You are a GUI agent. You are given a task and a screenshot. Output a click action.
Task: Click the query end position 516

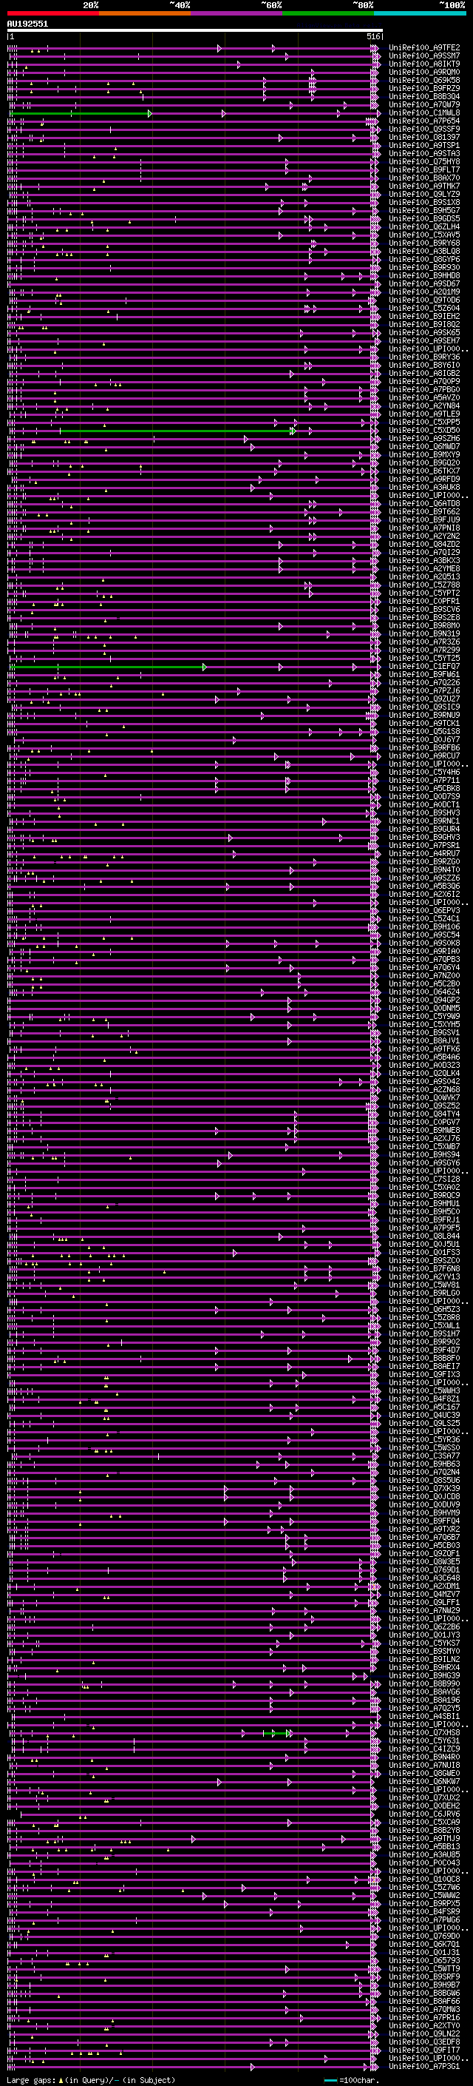point(372,36)
